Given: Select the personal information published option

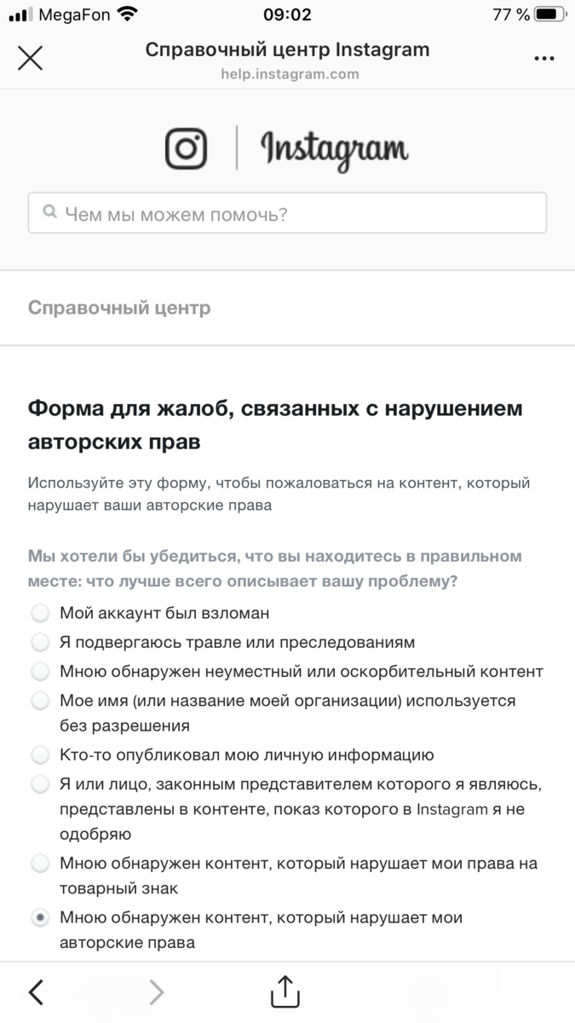Looking at the screenshot, I should [40, 754].
